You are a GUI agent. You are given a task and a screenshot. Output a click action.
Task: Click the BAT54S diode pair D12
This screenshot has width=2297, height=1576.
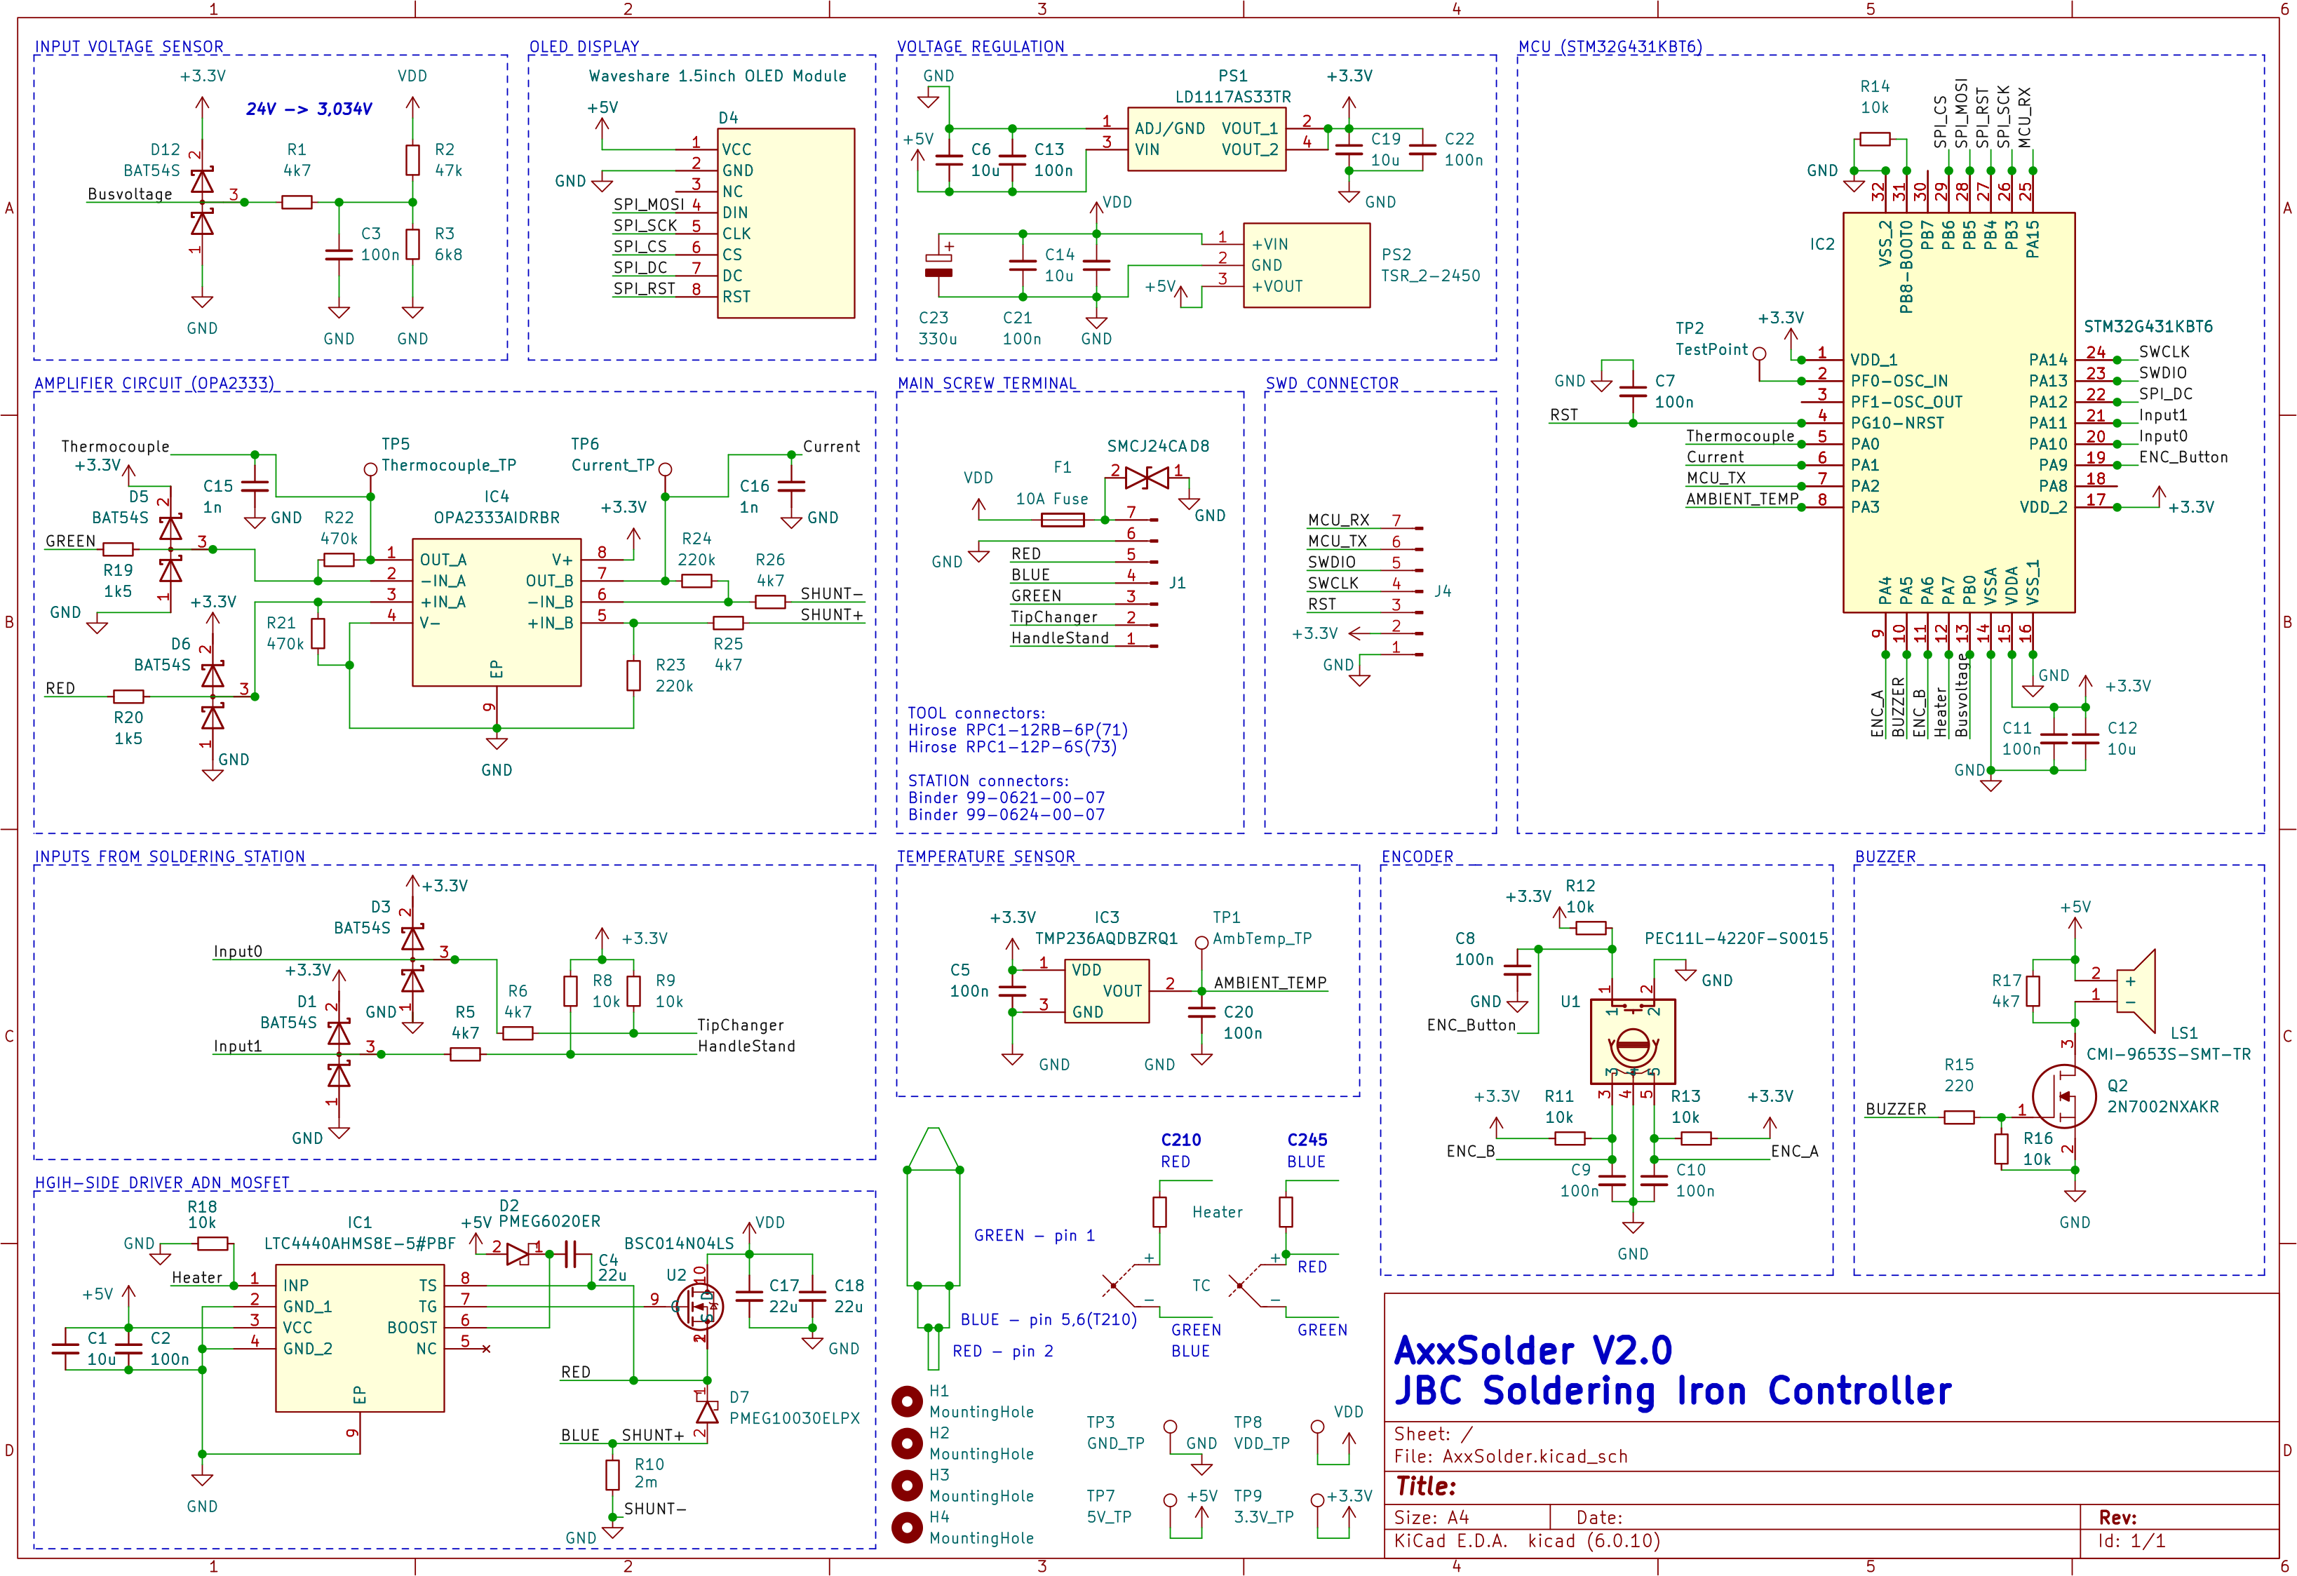201,203
